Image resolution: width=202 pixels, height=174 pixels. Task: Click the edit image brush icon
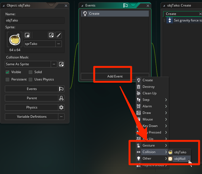[x=59, y=35]
